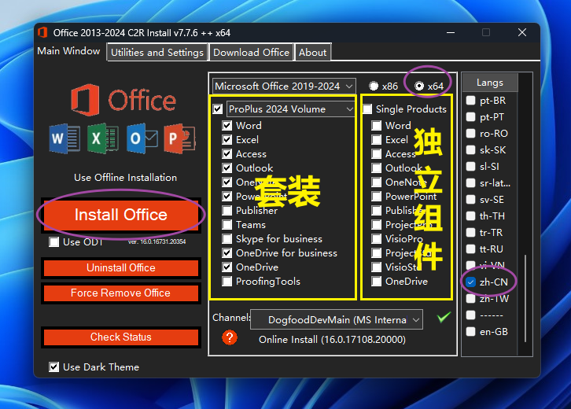Image resolution: width=571 pixels, height=409 pixels.
Task: Check the sv-SE language
Action: pyautogui.click(x=470, y=200)
